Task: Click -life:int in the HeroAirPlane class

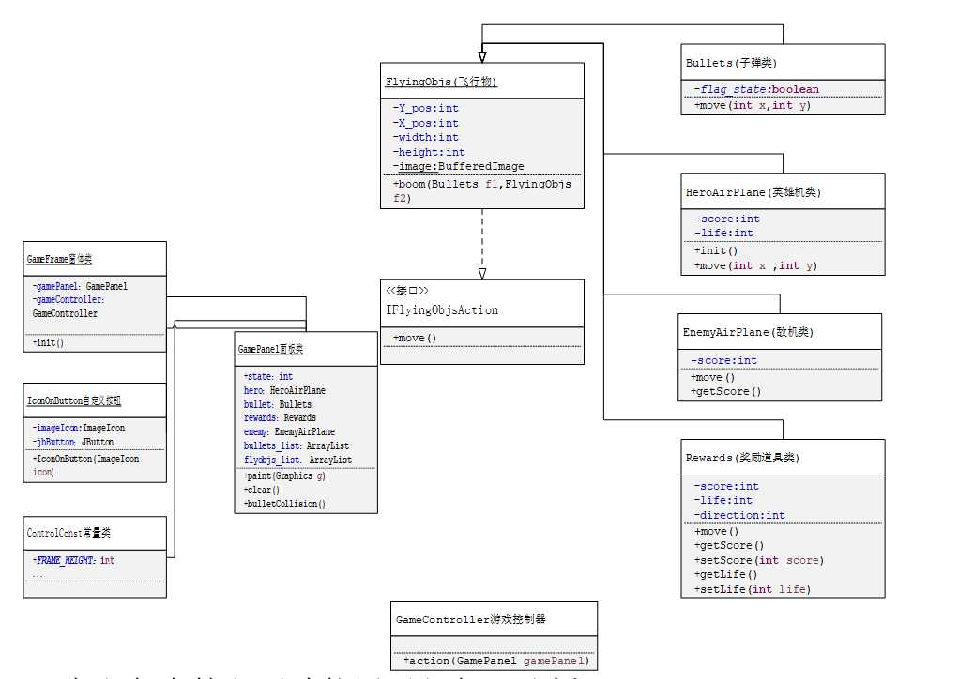Action: click(x=723, y=233)
